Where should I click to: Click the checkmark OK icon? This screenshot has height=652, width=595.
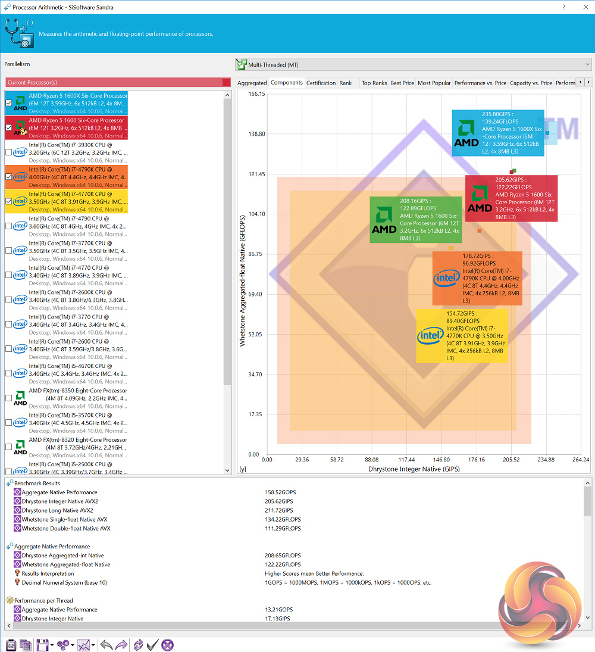pos(152,645)
